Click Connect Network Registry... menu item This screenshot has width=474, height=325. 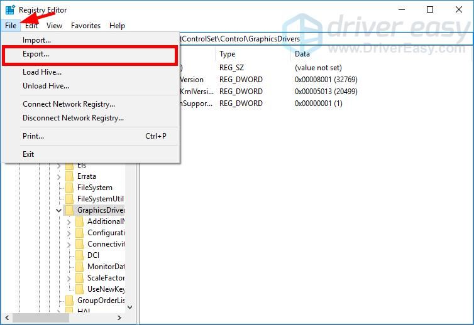tap(69, 104)
